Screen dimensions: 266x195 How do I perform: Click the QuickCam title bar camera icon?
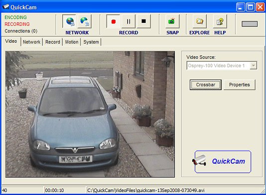tap(5, 7)
